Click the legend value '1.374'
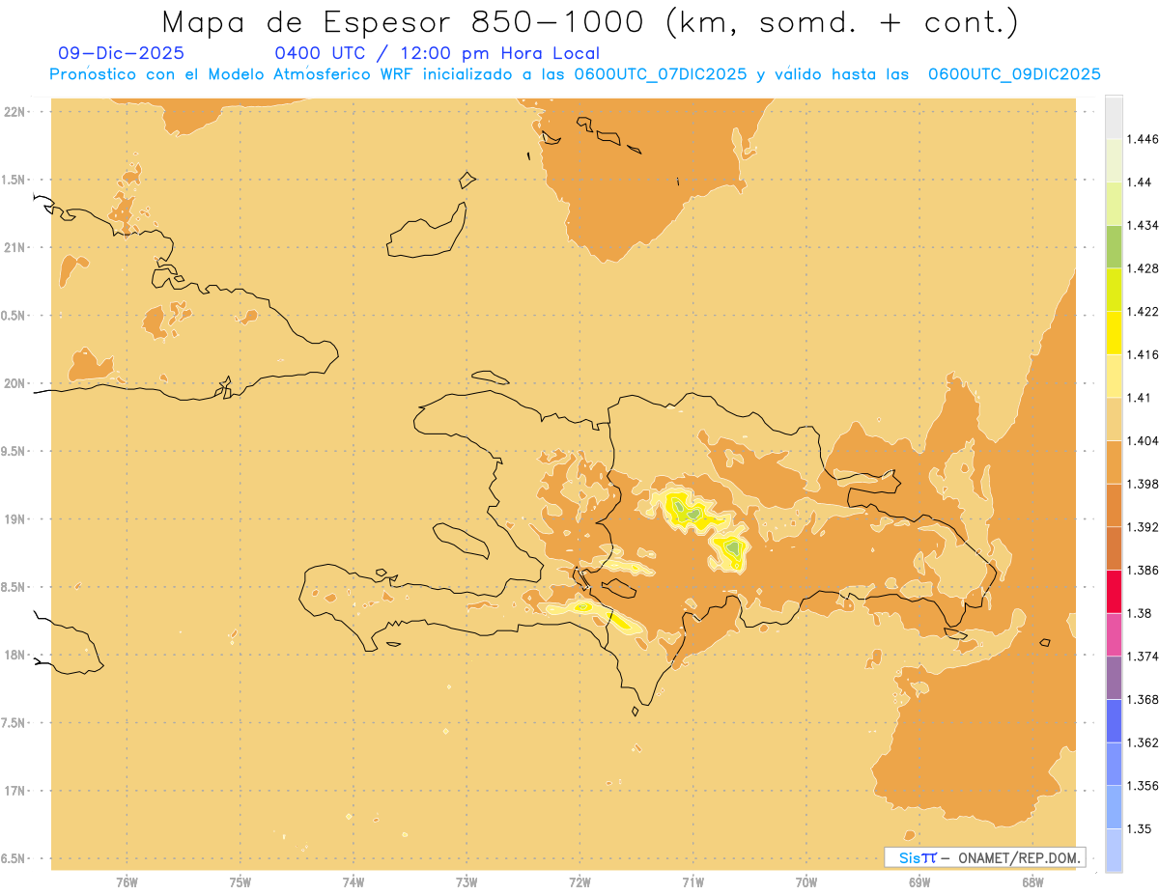This screenshot has width=1159, height=895. [1143, 657]
